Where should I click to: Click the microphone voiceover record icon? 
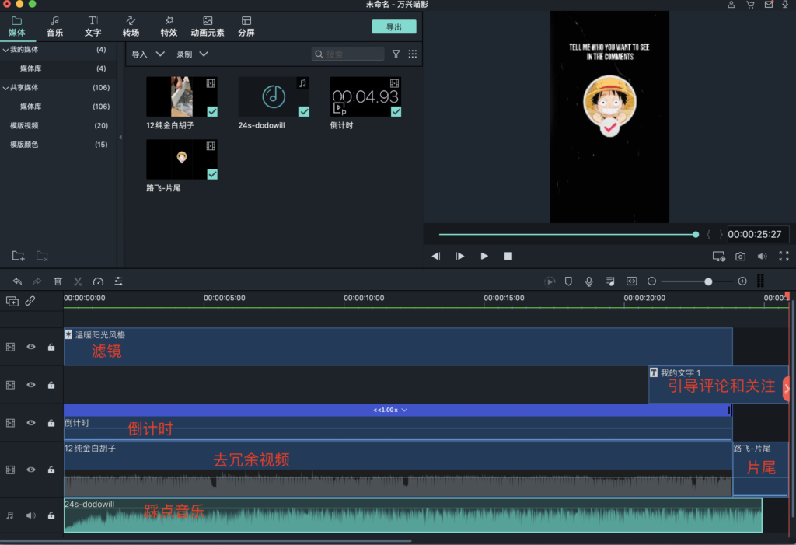[x=589, y=281]
